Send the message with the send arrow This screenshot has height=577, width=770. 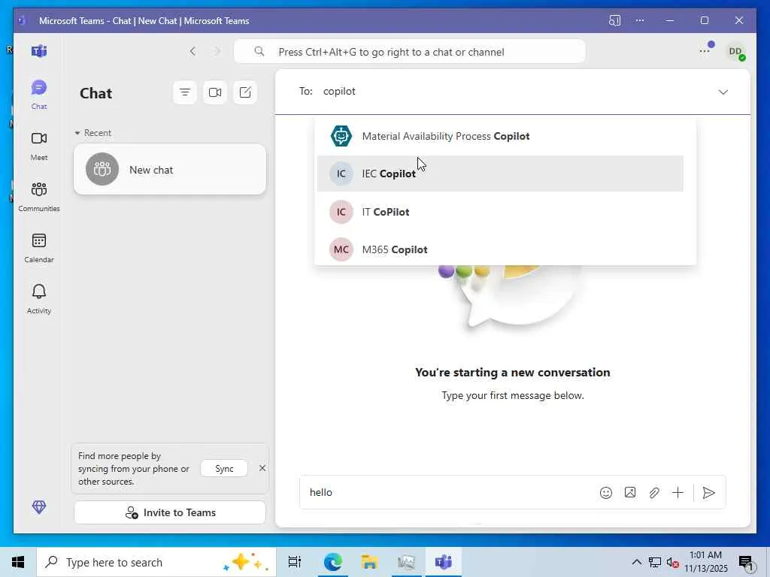click(x=708, y=493)
